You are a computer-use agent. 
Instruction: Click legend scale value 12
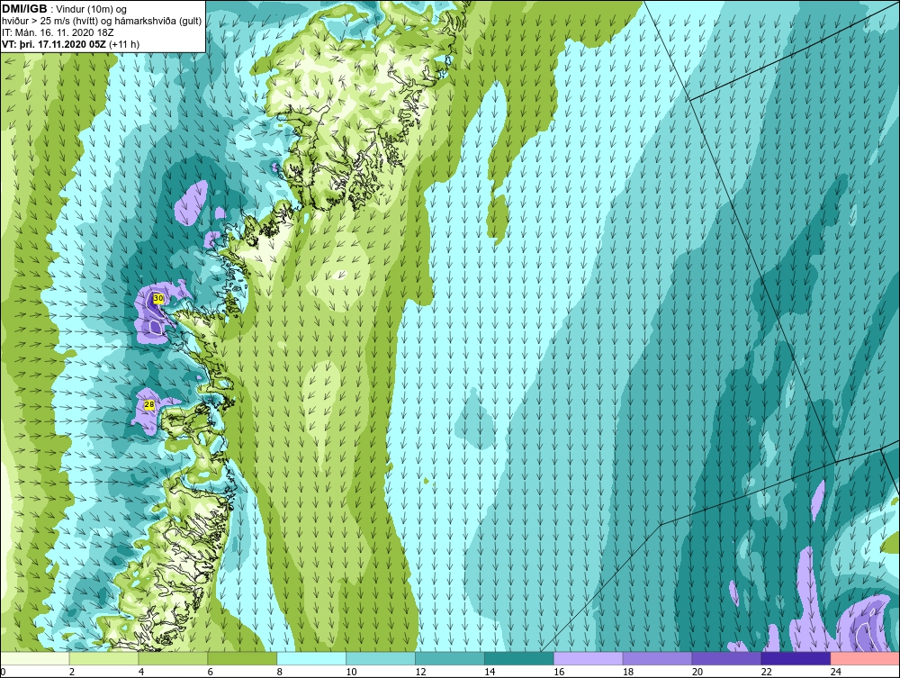point(420,672)
